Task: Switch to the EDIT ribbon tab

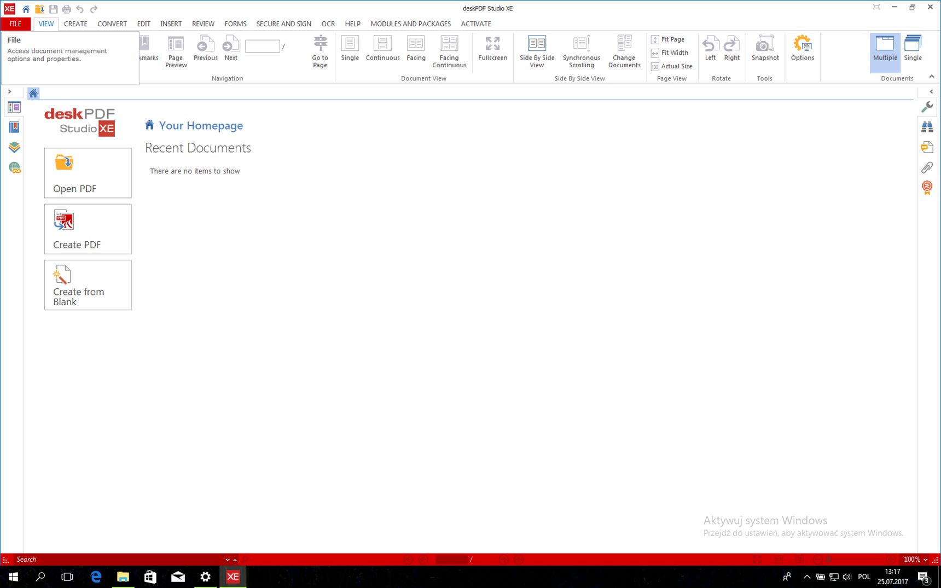Action: tap(143, 24)
